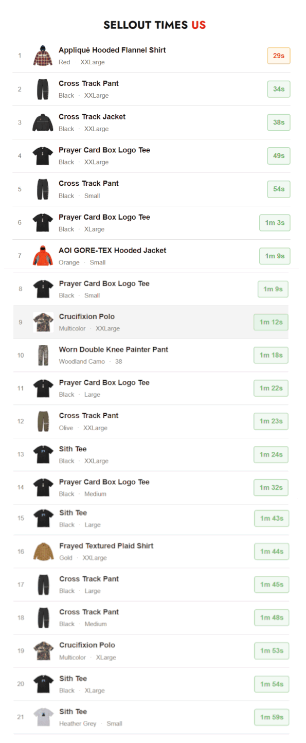This screenshot has height=743, width=306.
Task: Click the 1m 3s time badge
Action: (x=275, y=223)
